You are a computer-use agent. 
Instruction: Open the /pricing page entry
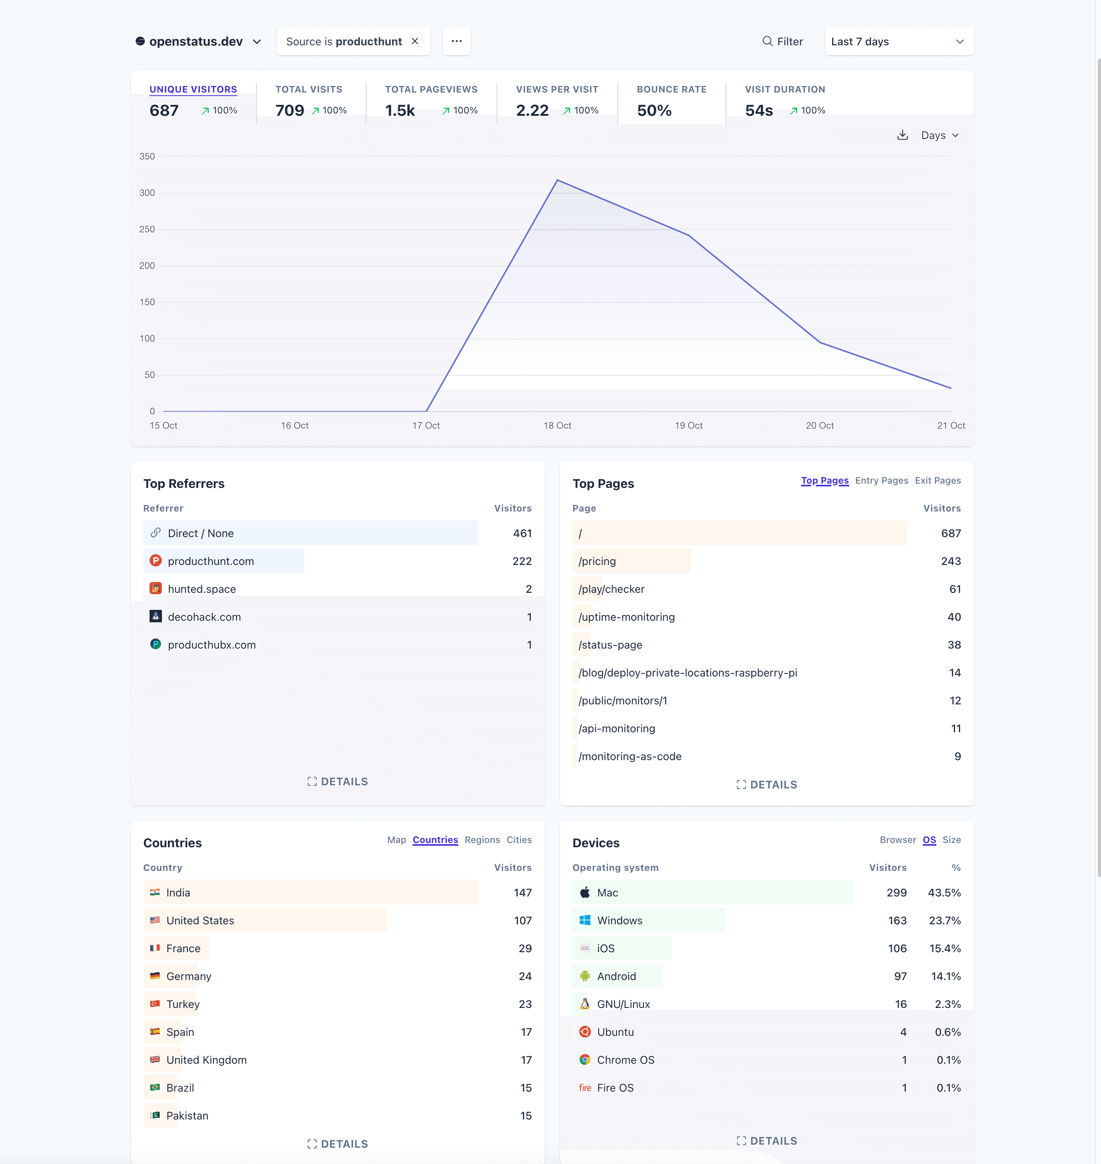[597, 561]
